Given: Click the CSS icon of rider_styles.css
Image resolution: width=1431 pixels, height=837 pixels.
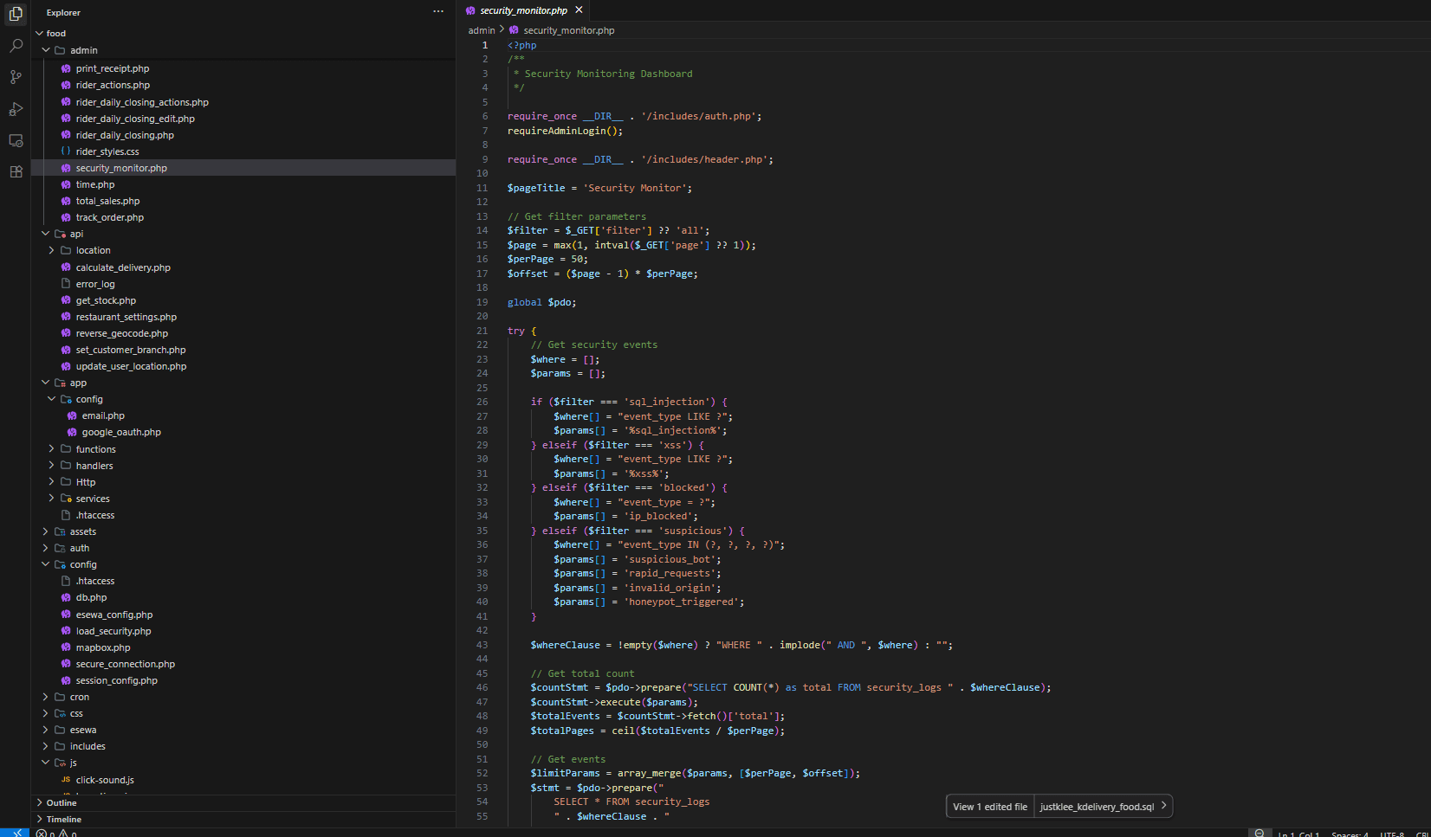Looking at the screenshot, I should pyautogui.click(x=66, y=151).
